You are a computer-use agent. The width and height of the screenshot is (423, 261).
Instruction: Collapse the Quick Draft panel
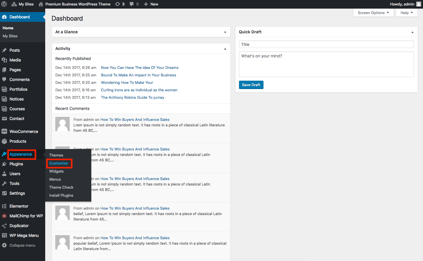click(412, 32)
